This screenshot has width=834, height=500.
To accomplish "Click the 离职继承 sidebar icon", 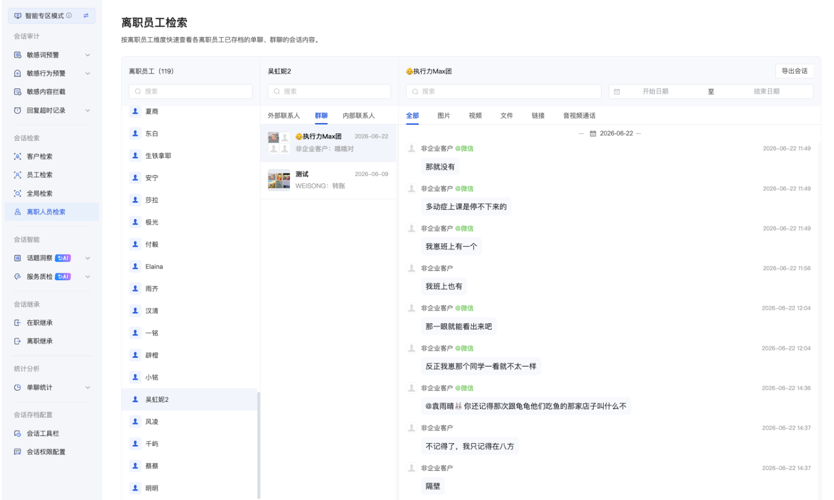I will tap(17, 341).
